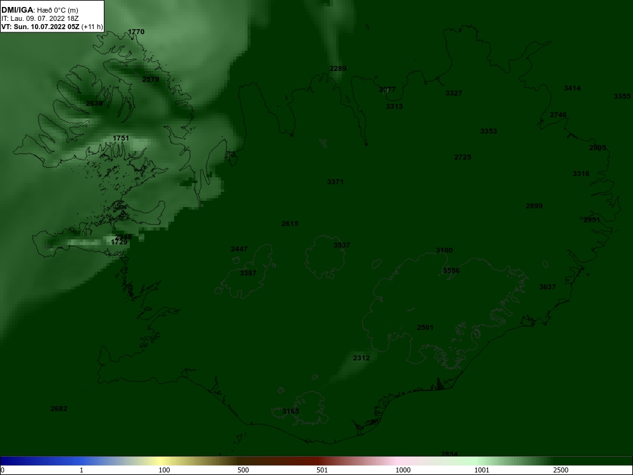This screenshot has height=475, width=633.
Task: Click the legend label 2500
Action: [561, 470]
